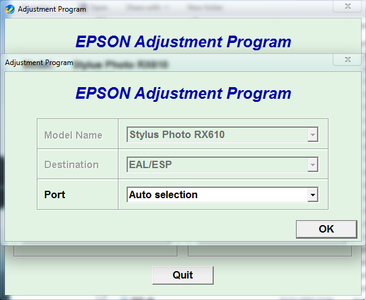Select the Auto selection port combo box
This screenshot has height=300, width=366.
pyautogui.click(x=222, y=194)
